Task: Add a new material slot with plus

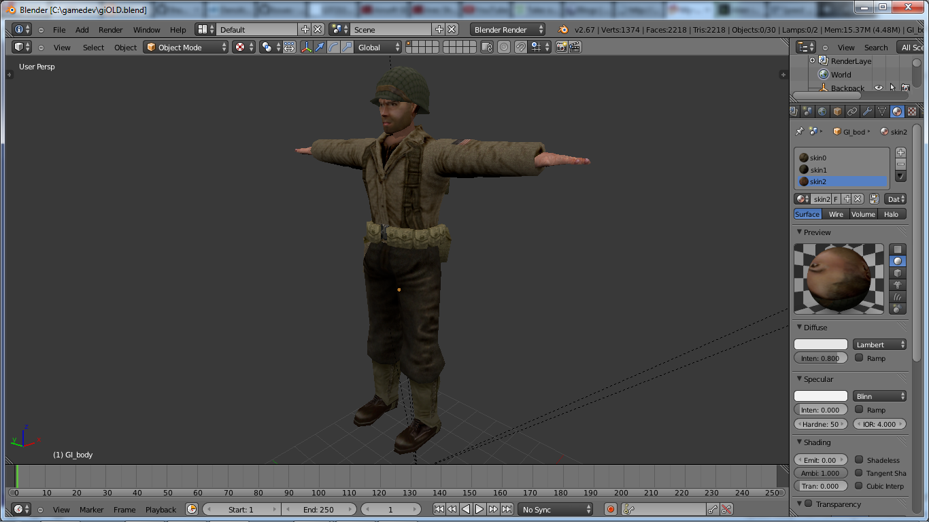Action: pos(900,152)
